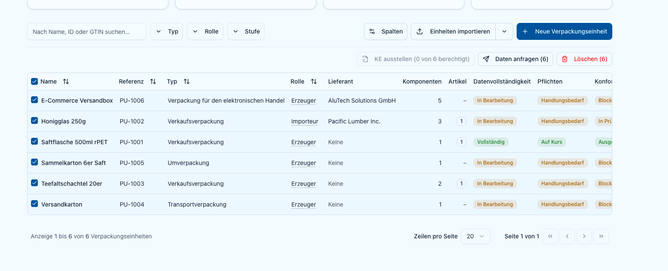Go to previous page icon
Image resolution: width=668 pixels, height=271 pixels.
567,236
